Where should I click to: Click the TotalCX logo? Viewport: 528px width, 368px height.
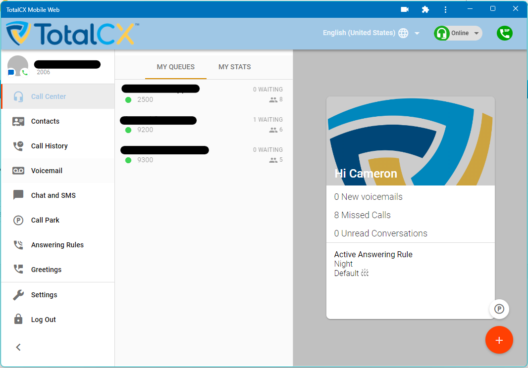click(72, 33)
